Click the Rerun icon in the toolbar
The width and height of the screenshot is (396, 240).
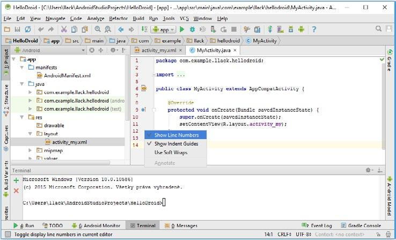click(224, 30)
